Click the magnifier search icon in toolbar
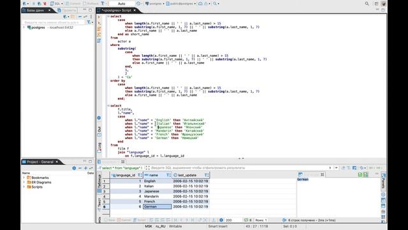Screen dimensions: 408x230 click(215, 4)
